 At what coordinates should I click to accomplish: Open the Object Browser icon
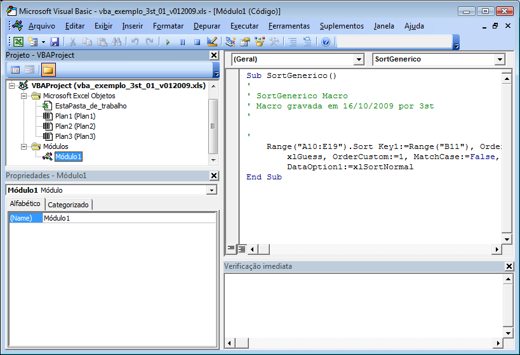(x=260, y=42)
